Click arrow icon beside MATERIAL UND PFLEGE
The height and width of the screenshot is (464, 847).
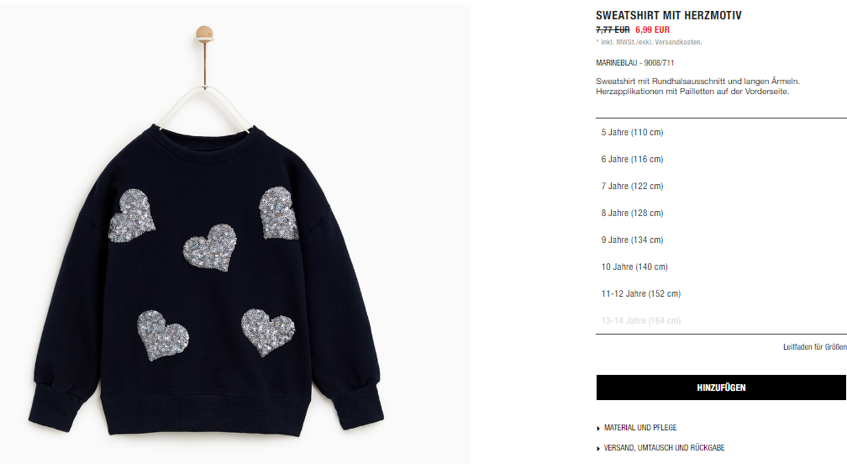pos(598,429)
